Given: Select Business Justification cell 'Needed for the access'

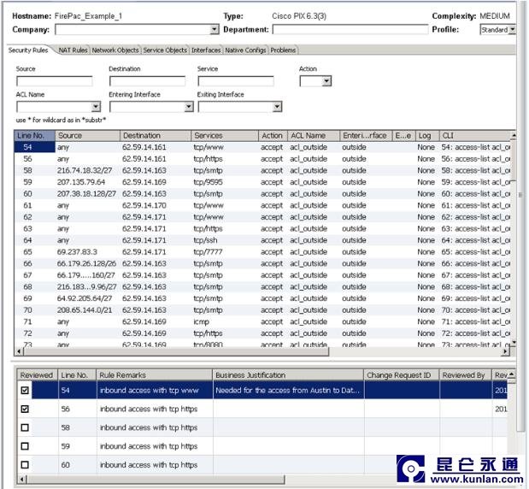Looking at the screenshot, I should point(288,391).
